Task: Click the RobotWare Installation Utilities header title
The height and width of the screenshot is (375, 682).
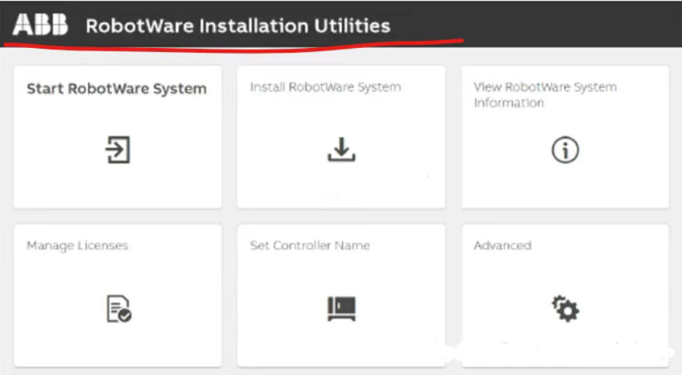Action: click(237, 26)
